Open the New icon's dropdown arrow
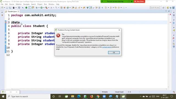The width and height of the screenshot is (176, 99). (x=5, y=8)
